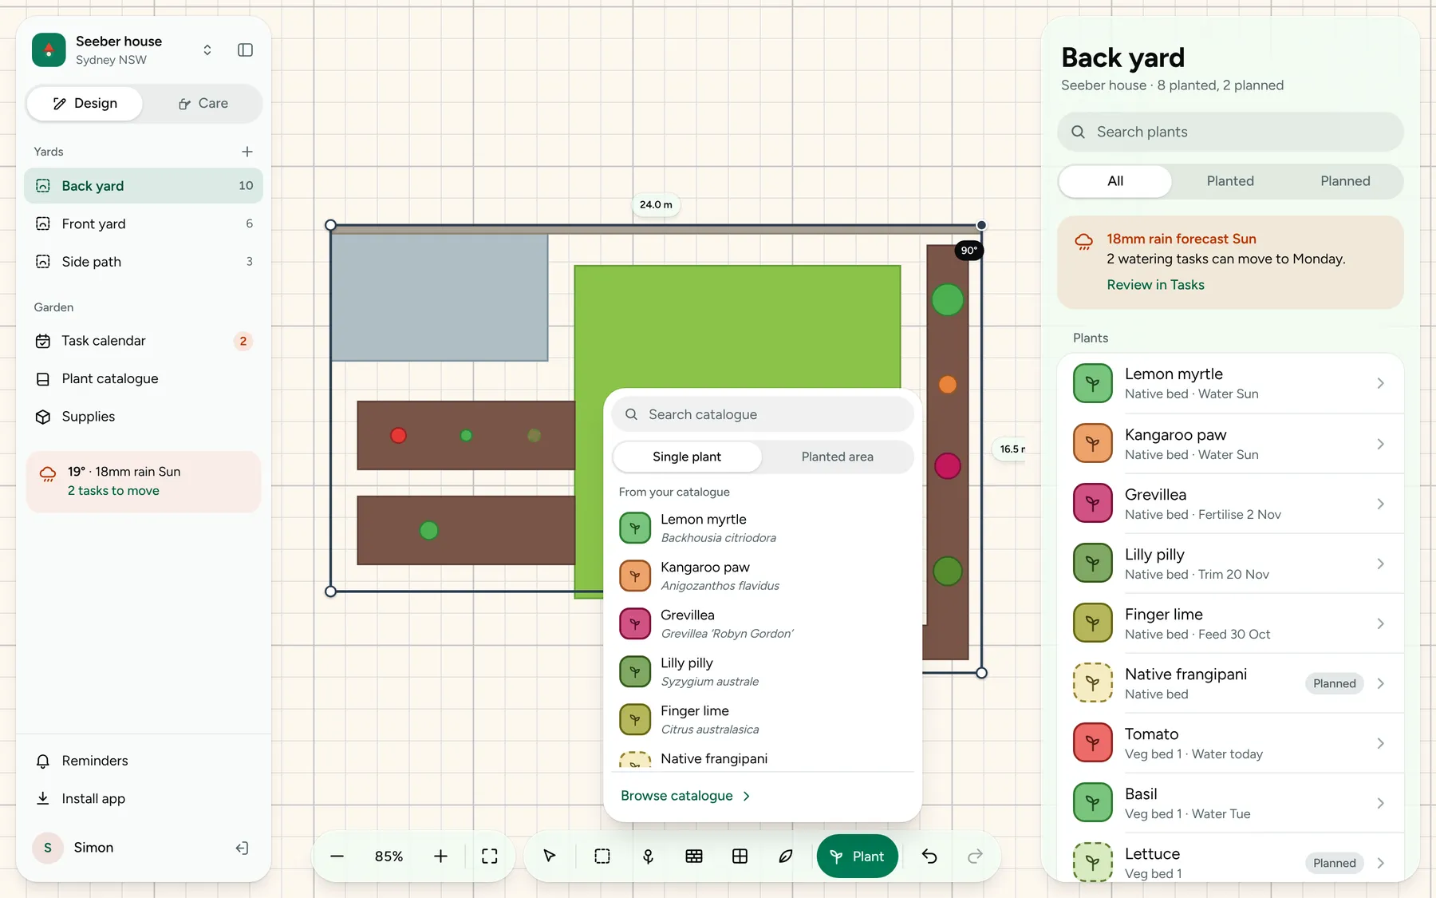Collapse sidebar with panel icon
The height and width of the screenshot is (898, 1436).
(x=246, y=49)
